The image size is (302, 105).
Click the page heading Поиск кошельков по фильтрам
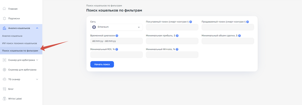(114, 10)
